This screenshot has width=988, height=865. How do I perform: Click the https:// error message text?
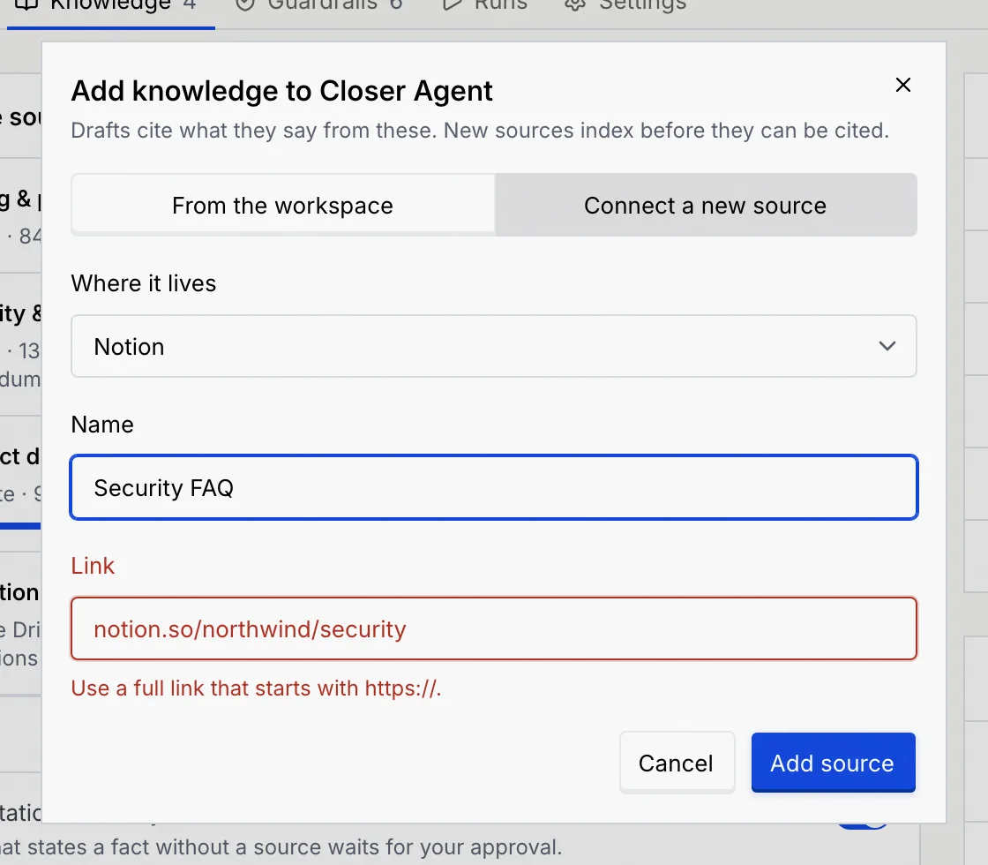[256, 688]
